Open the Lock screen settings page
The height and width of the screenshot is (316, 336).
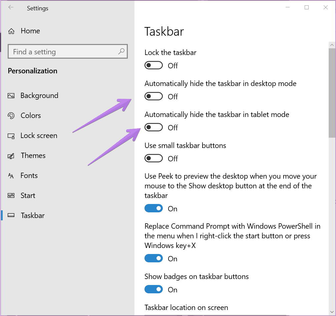(x=39, y=136)
